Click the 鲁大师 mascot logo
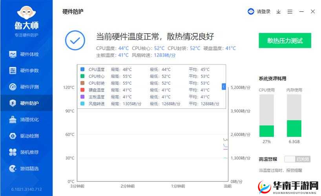Image resolution: width=321 pixels, height=196 pixels. (x=26, y=13)
